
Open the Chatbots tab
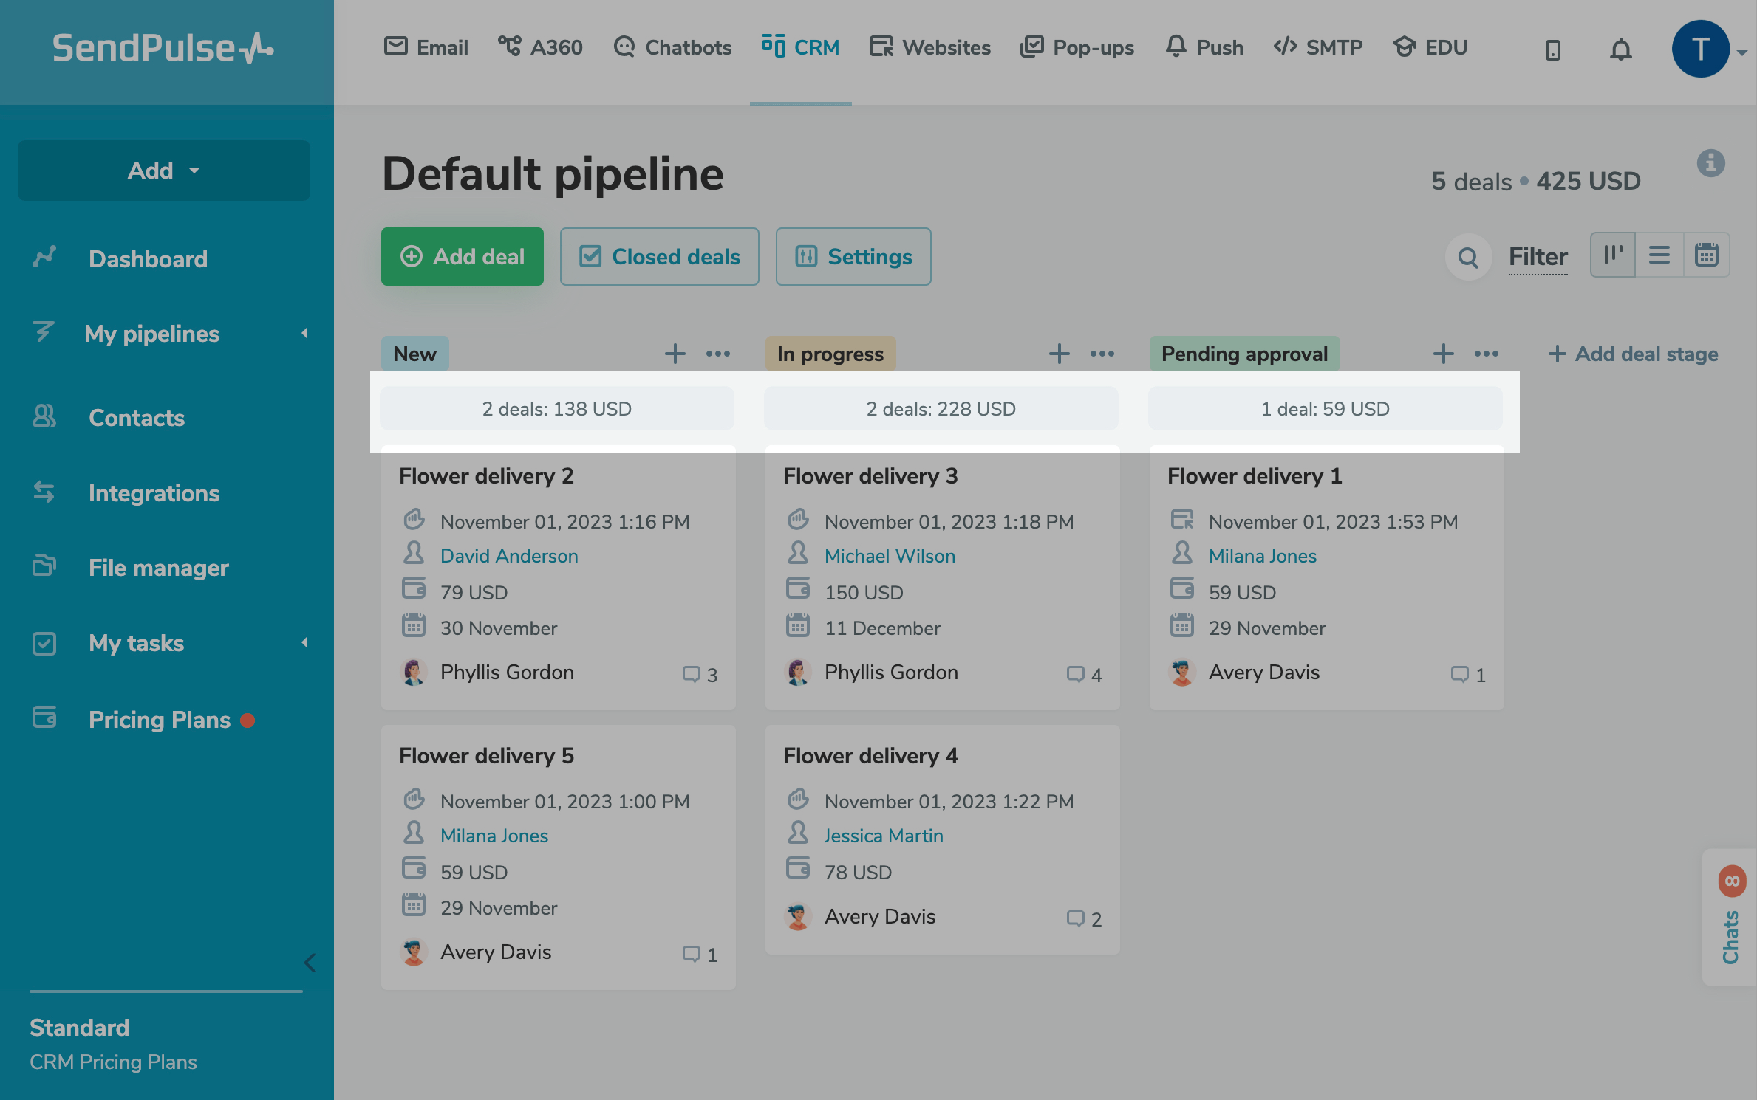pos(672,48)
